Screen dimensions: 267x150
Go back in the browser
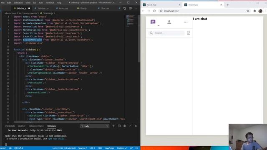[x=143, y=11]
